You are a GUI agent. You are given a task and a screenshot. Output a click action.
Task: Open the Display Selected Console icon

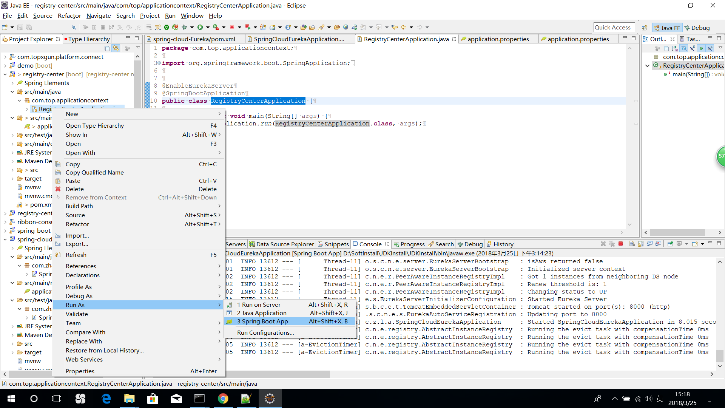pyautogui.click(x=679, y=244)
